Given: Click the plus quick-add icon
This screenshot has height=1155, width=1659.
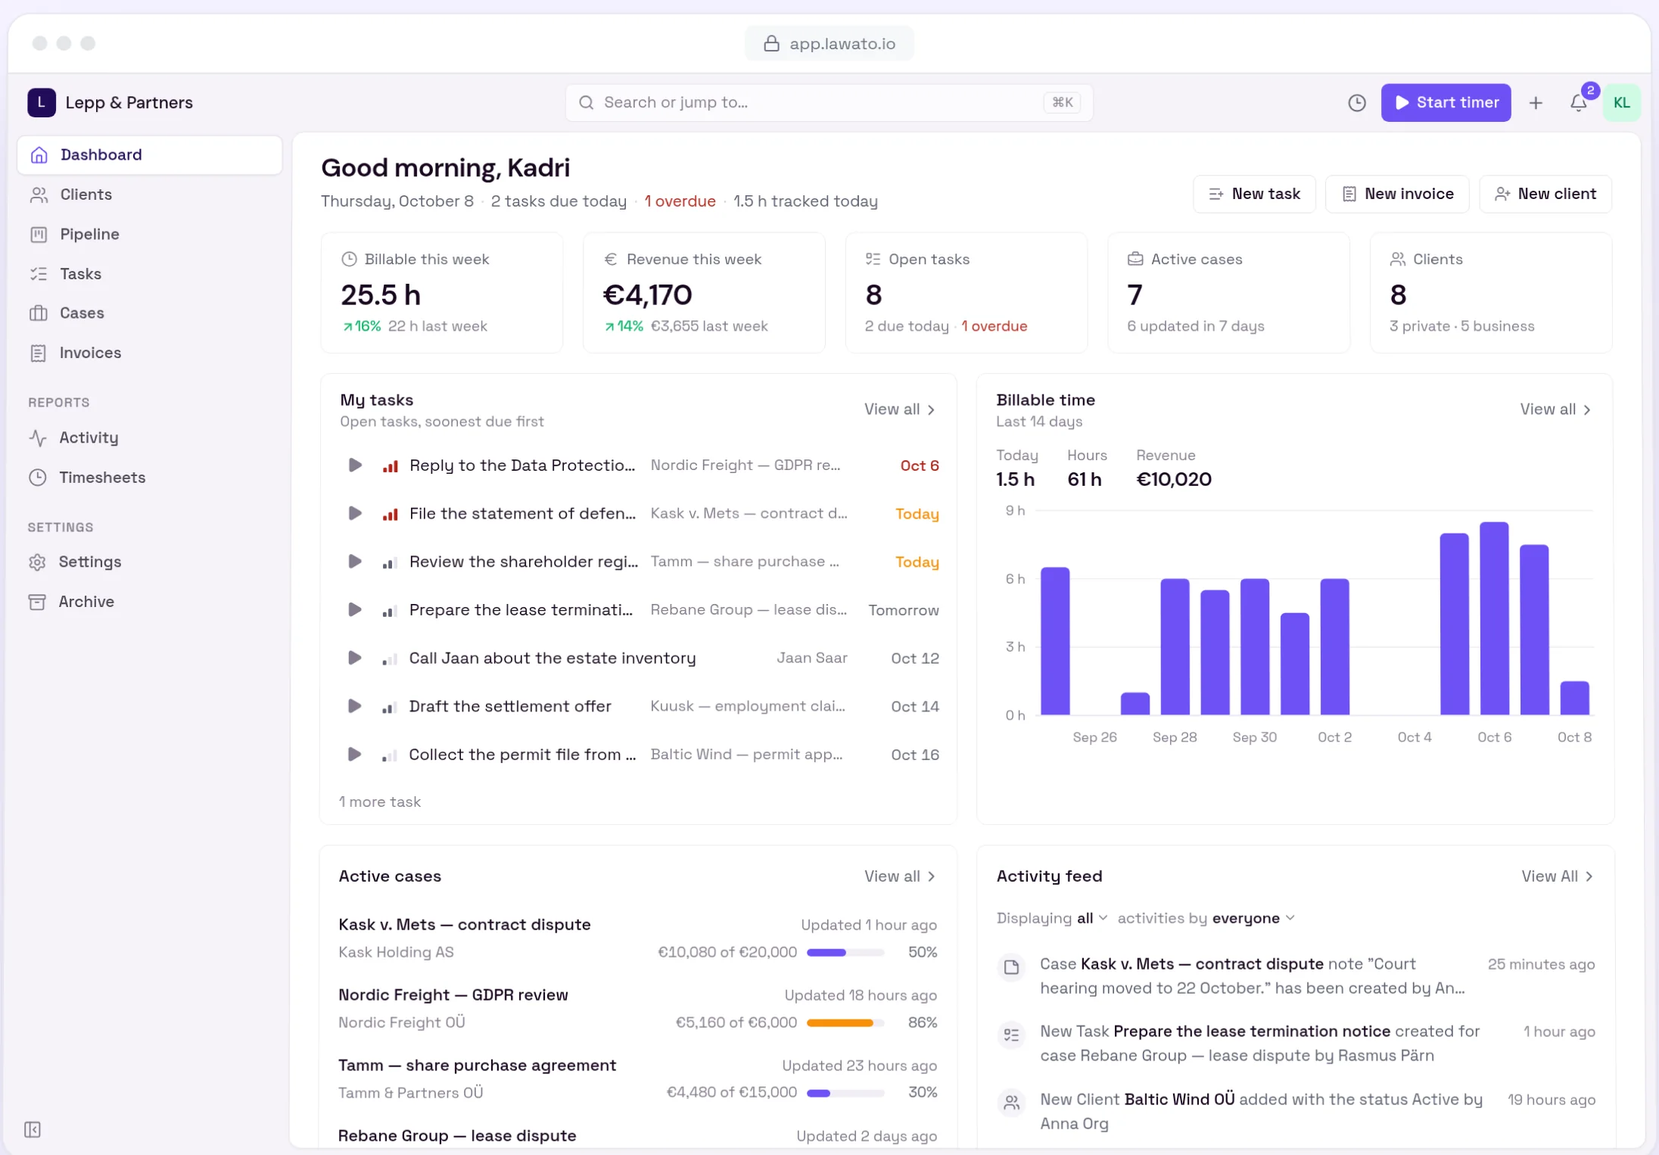Looking at the screenshot, I should coord(1536,103).
